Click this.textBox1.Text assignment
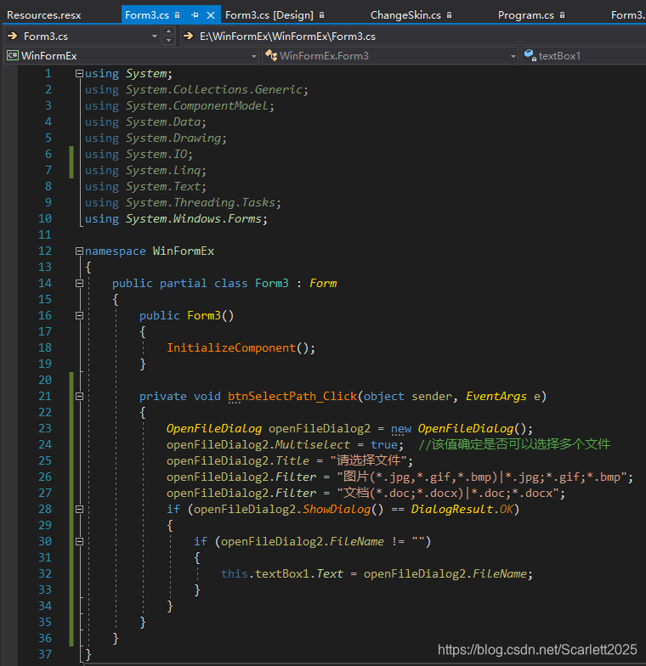 (x=377, y=574)
